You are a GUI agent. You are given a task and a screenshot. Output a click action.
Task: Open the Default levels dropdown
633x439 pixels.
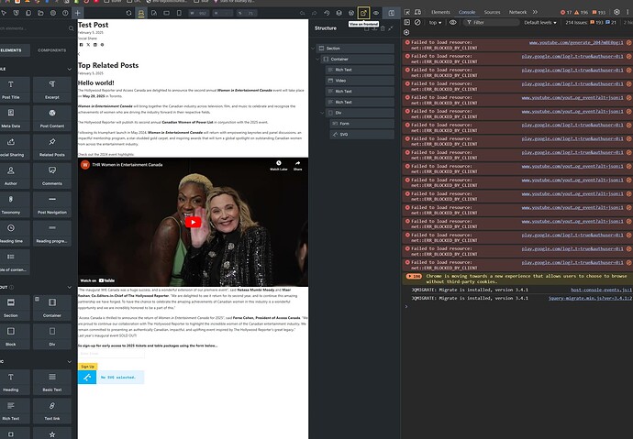tap(540, 23)
